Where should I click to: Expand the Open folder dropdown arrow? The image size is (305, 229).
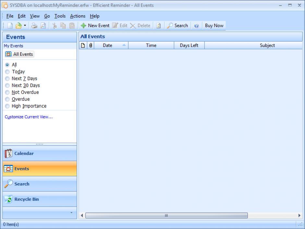(25, 26)
